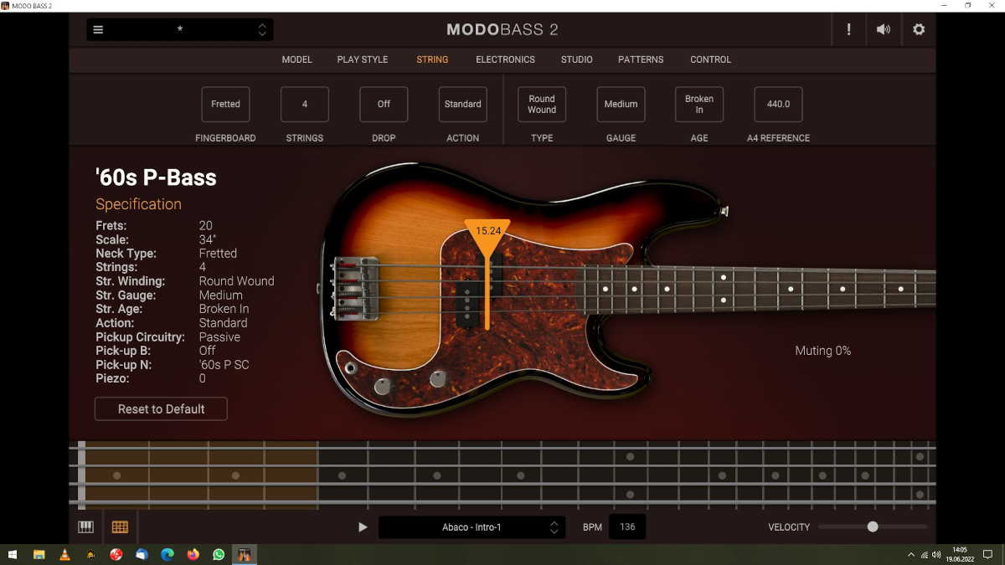Open File Explorer from taskbar
Viewport: 1005px width, 565px height.
(39, 554)
